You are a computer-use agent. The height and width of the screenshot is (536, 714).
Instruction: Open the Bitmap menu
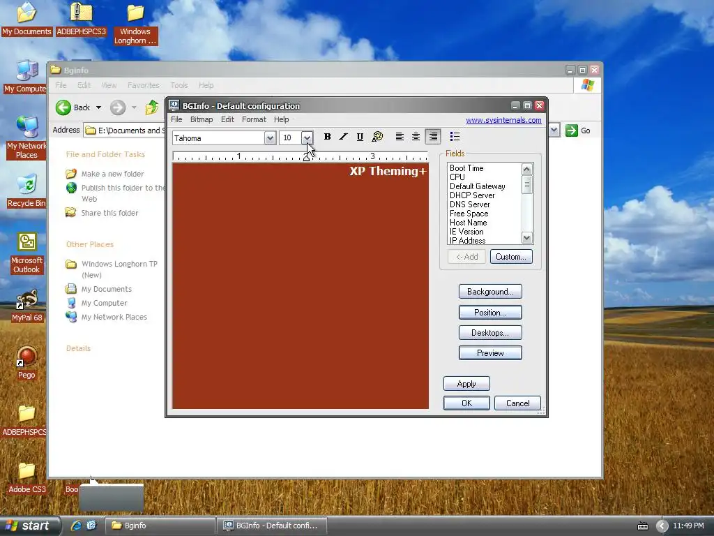(202, 119)
